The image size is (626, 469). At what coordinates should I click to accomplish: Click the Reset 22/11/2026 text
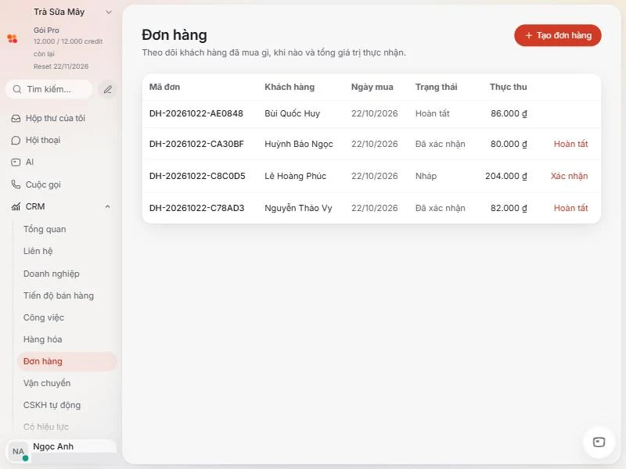pyautogui.click(x=61, y=66)
